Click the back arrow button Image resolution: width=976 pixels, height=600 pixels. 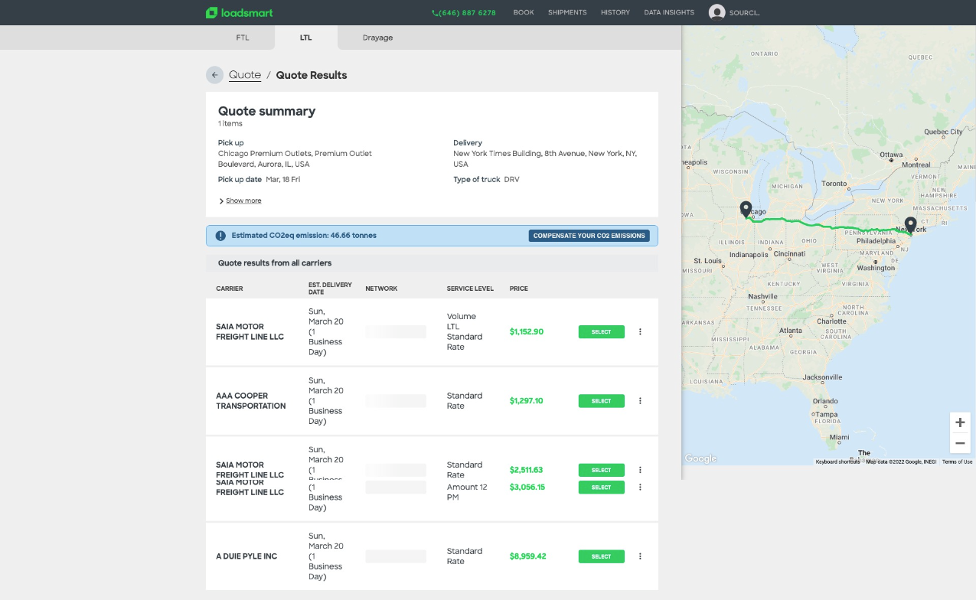pos(215,75)
